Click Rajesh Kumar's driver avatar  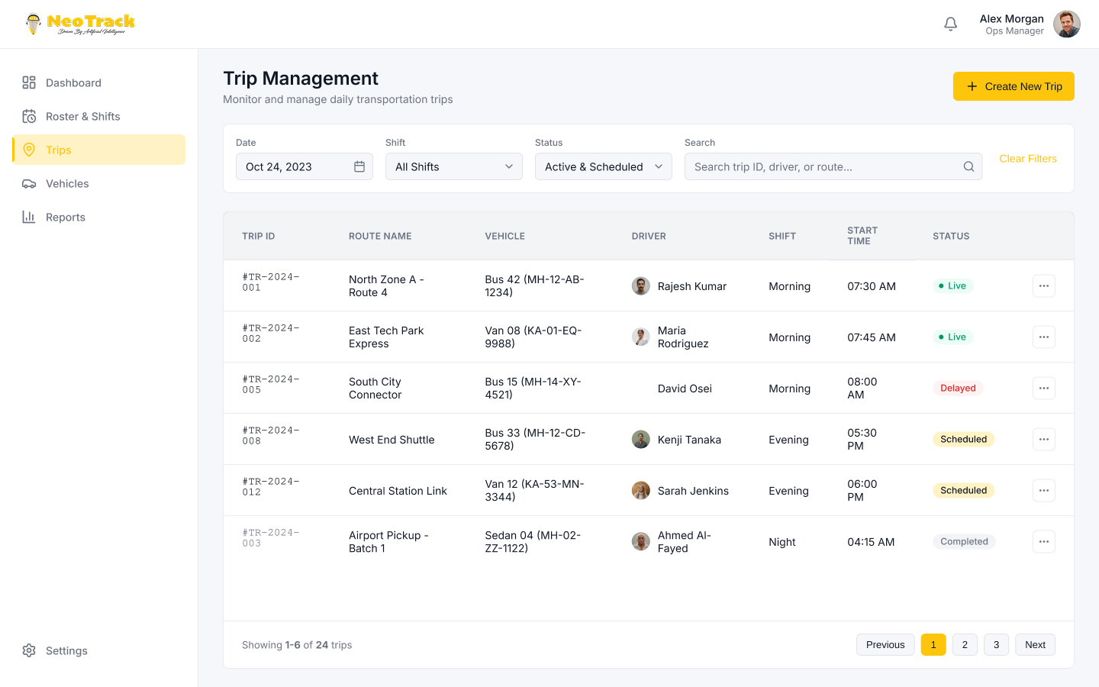pyautogui.click(x=641, y=286)
